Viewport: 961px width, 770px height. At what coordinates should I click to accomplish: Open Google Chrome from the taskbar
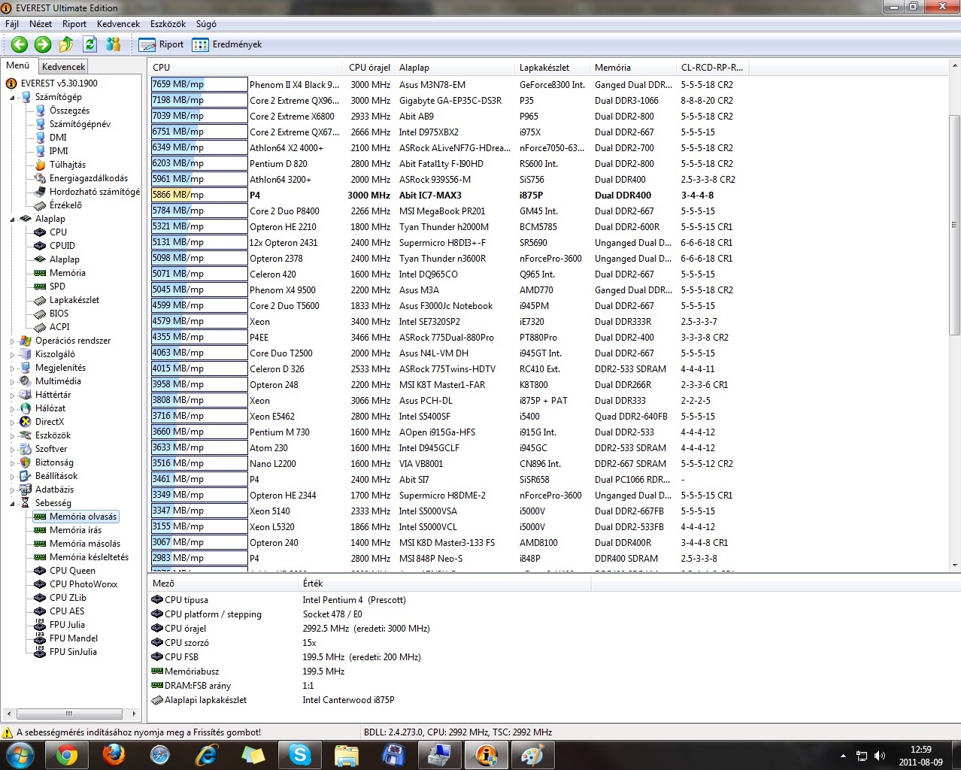pos(66,754)
